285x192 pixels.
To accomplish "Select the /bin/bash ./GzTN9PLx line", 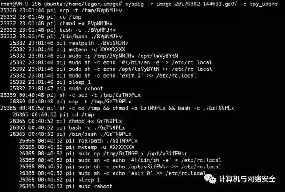I will (x=70, y=134).
